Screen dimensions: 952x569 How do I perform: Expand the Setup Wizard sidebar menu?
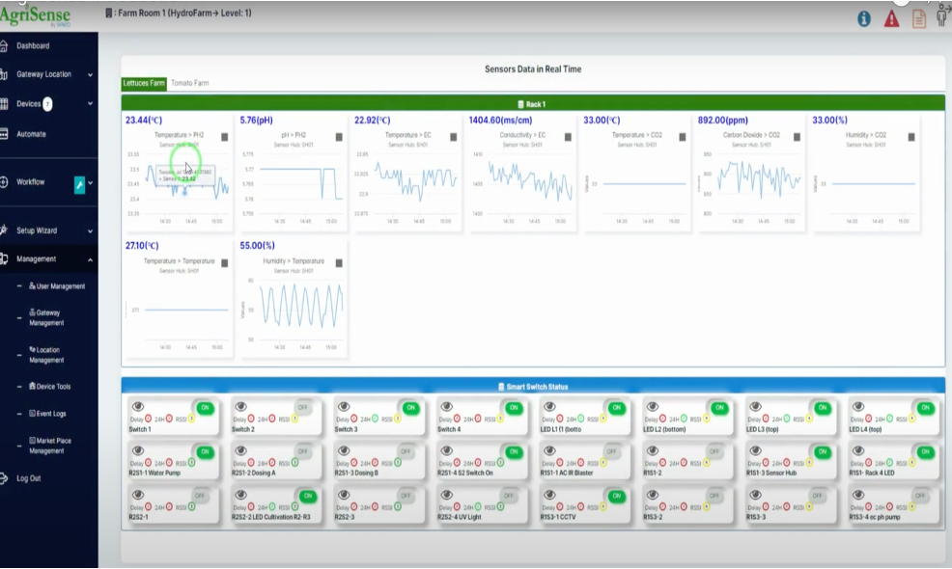coord(90,231)
